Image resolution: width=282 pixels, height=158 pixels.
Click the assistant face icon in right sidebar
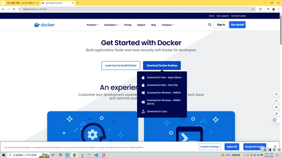(x=274, y=120)
